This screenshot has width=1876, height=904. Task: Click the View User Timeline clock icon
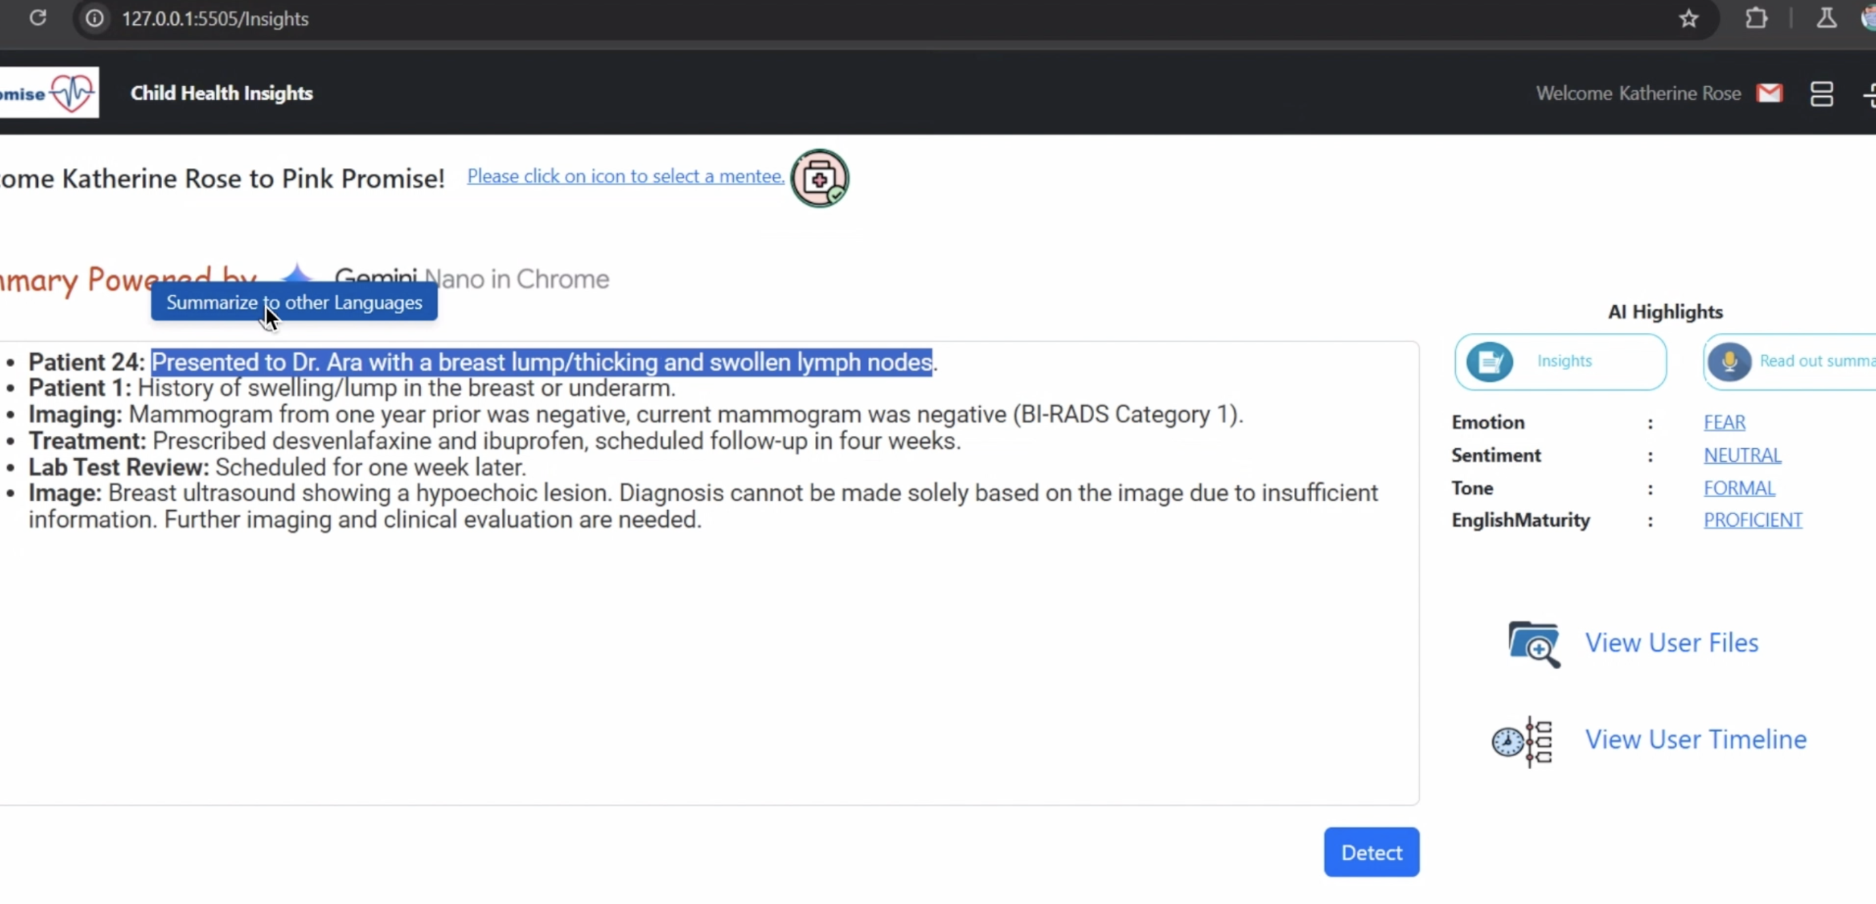coord(1522,741)
